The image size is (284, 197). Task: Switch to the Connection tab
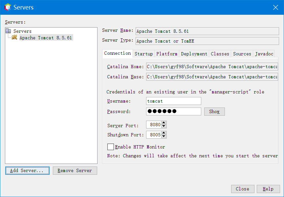(x=117, y=53)
